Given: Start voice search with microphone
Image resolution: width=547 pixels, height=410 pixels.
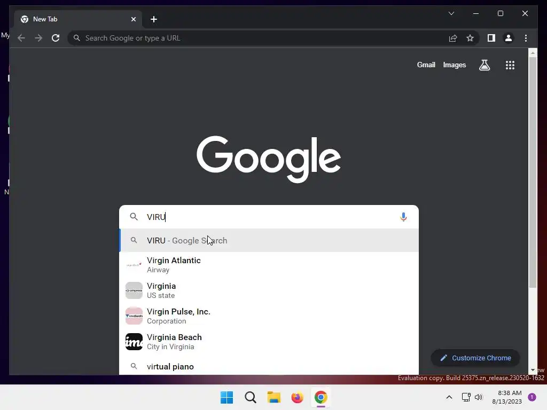Looking at the screenshot, I should tap(403, 217).
